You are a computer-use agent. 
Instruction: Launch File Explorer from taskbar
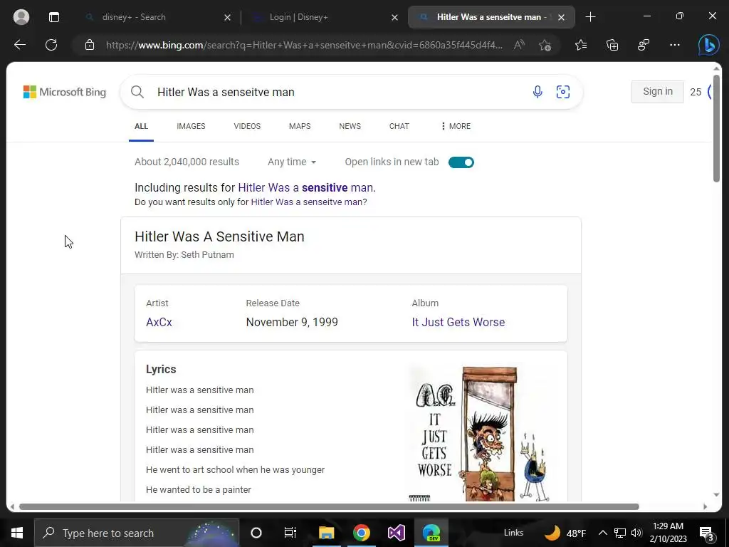coord(326,533)
